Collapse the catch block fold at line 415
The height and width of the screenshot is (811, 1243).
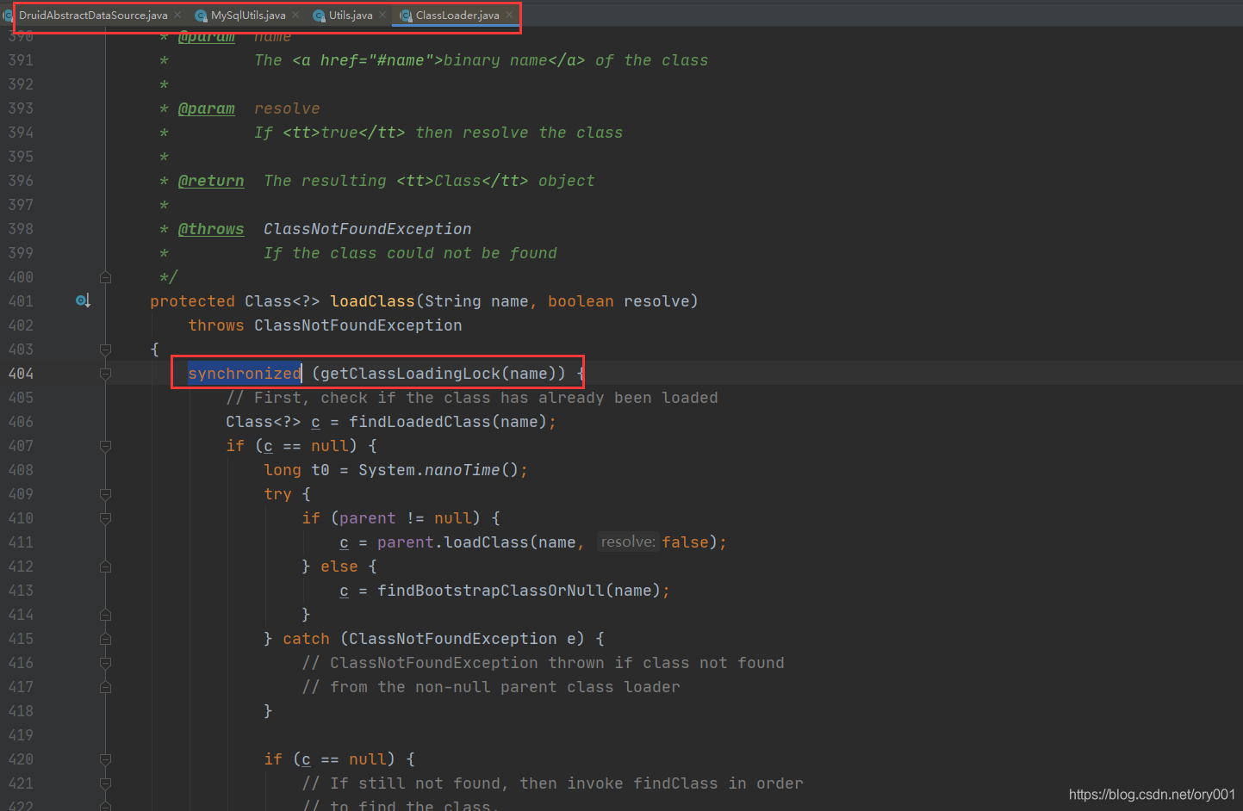[x=105, y=639]
